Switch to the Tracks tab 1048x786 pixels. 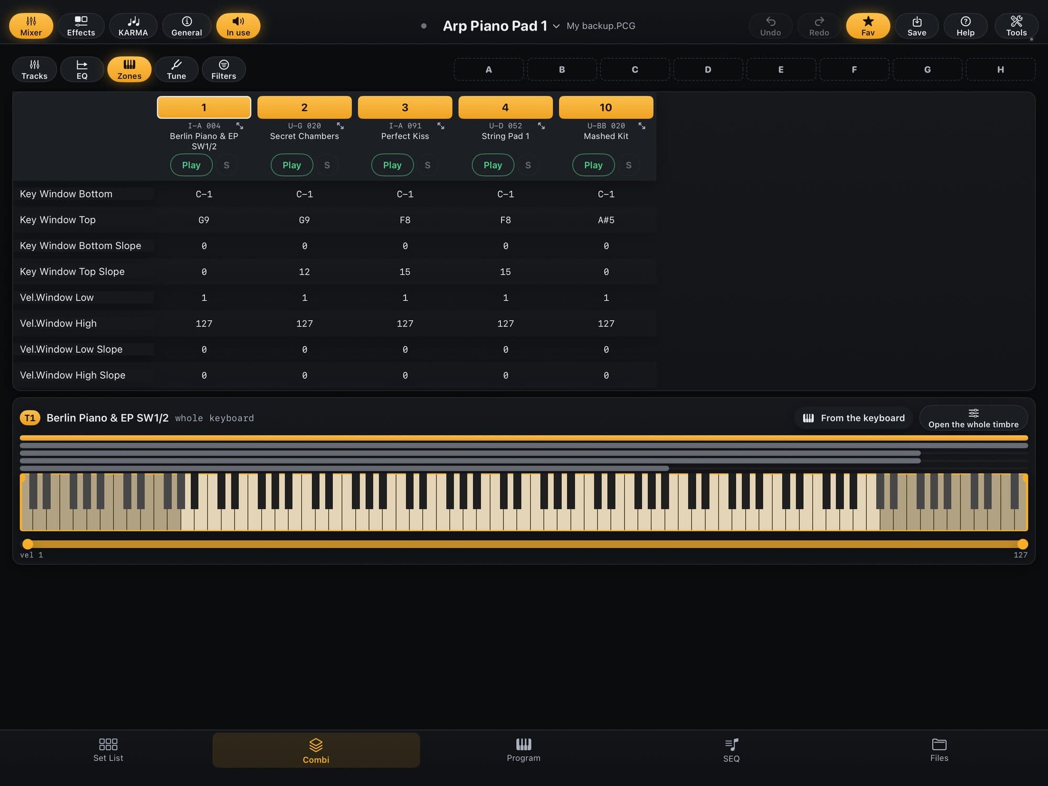(35, 69)
